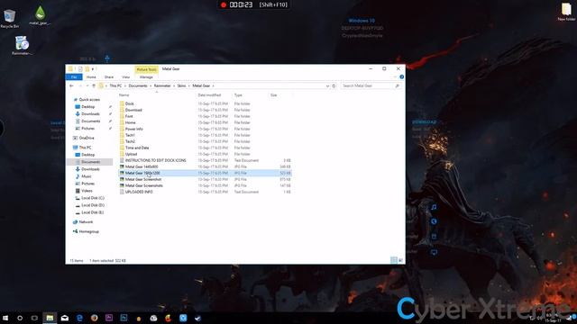Launch Microsoft Edge from the taskbar
Viewport: 577px width, 324px height.
pyautogui.click(x=79, y=318)
